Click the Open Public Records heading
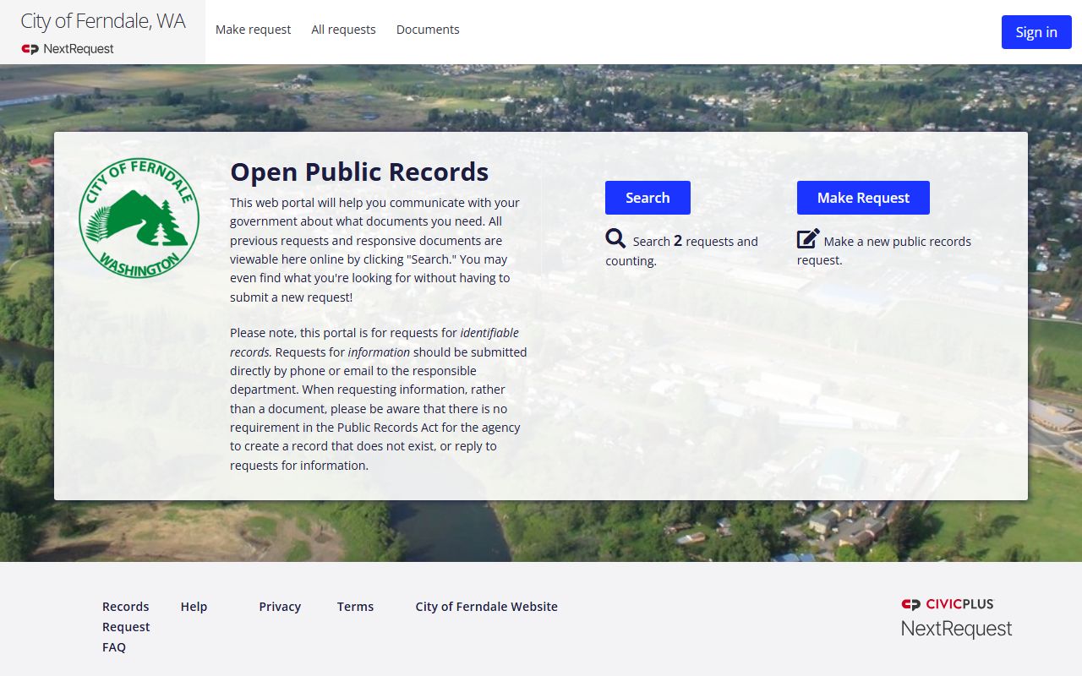1082x676 pixels. 359,172
